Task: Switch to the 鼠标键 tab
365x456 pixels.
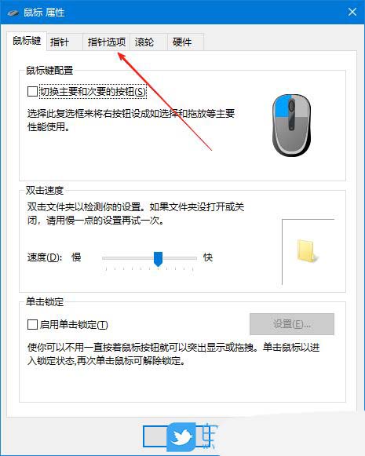Action: coord(27,41)
